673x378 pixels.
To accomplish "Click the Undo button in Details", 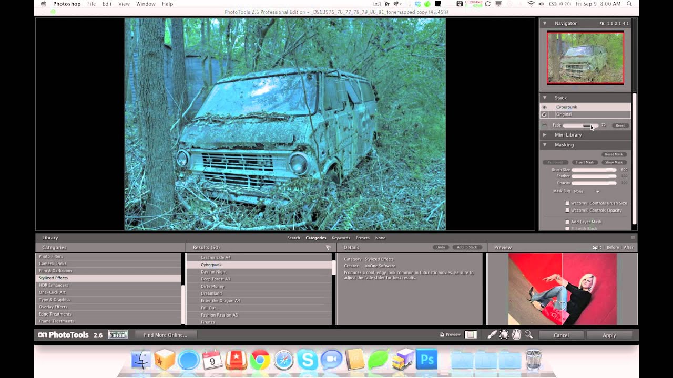I will pos(441,247).
